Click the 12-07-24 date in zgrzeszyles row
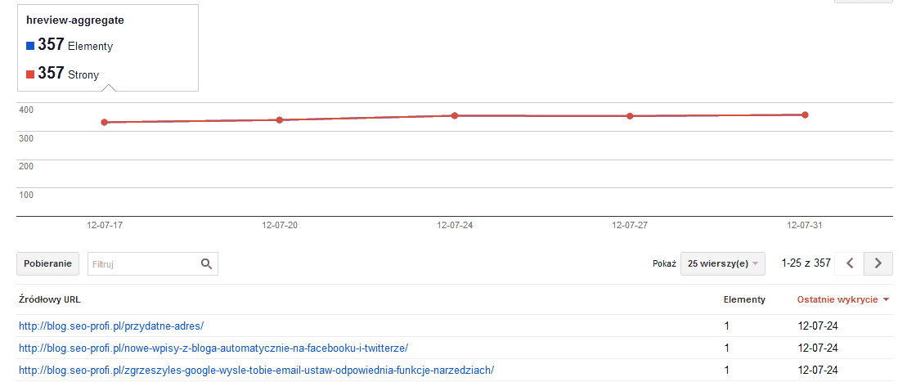This screenshot has width=907, height=382. (x=817, y=370)
